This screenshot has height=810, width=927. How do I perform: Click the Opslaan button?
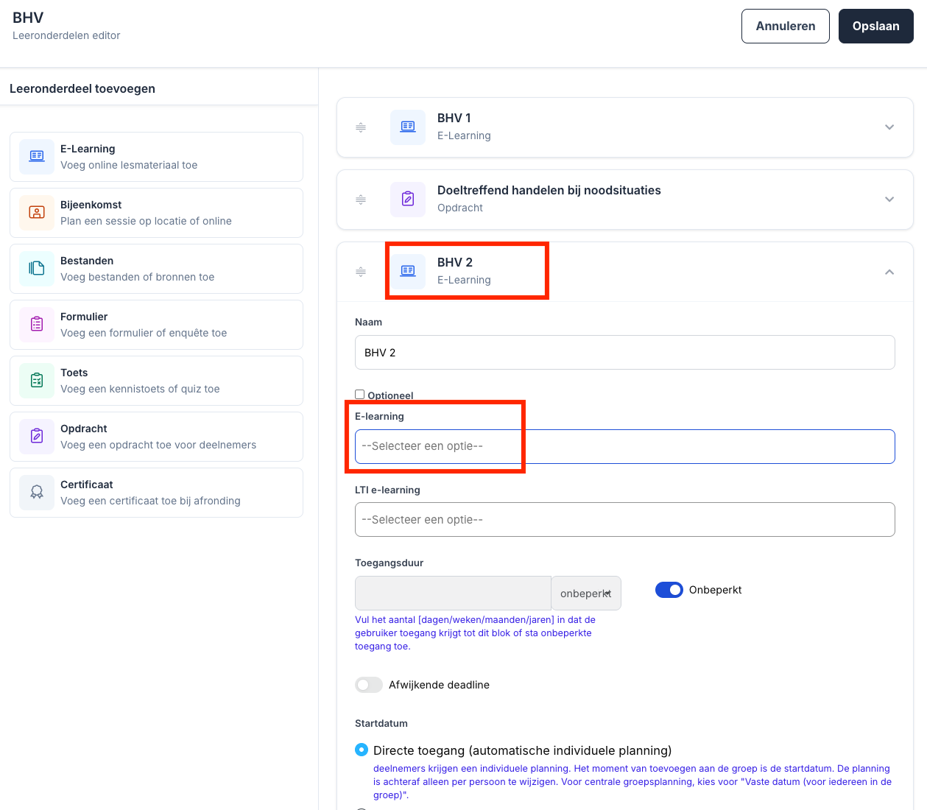click(875, 27)
